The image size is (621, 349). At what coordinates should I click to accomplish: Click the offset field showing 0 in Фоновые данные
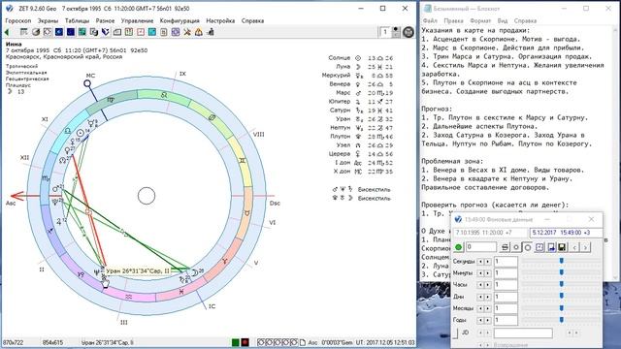[481, 247]
